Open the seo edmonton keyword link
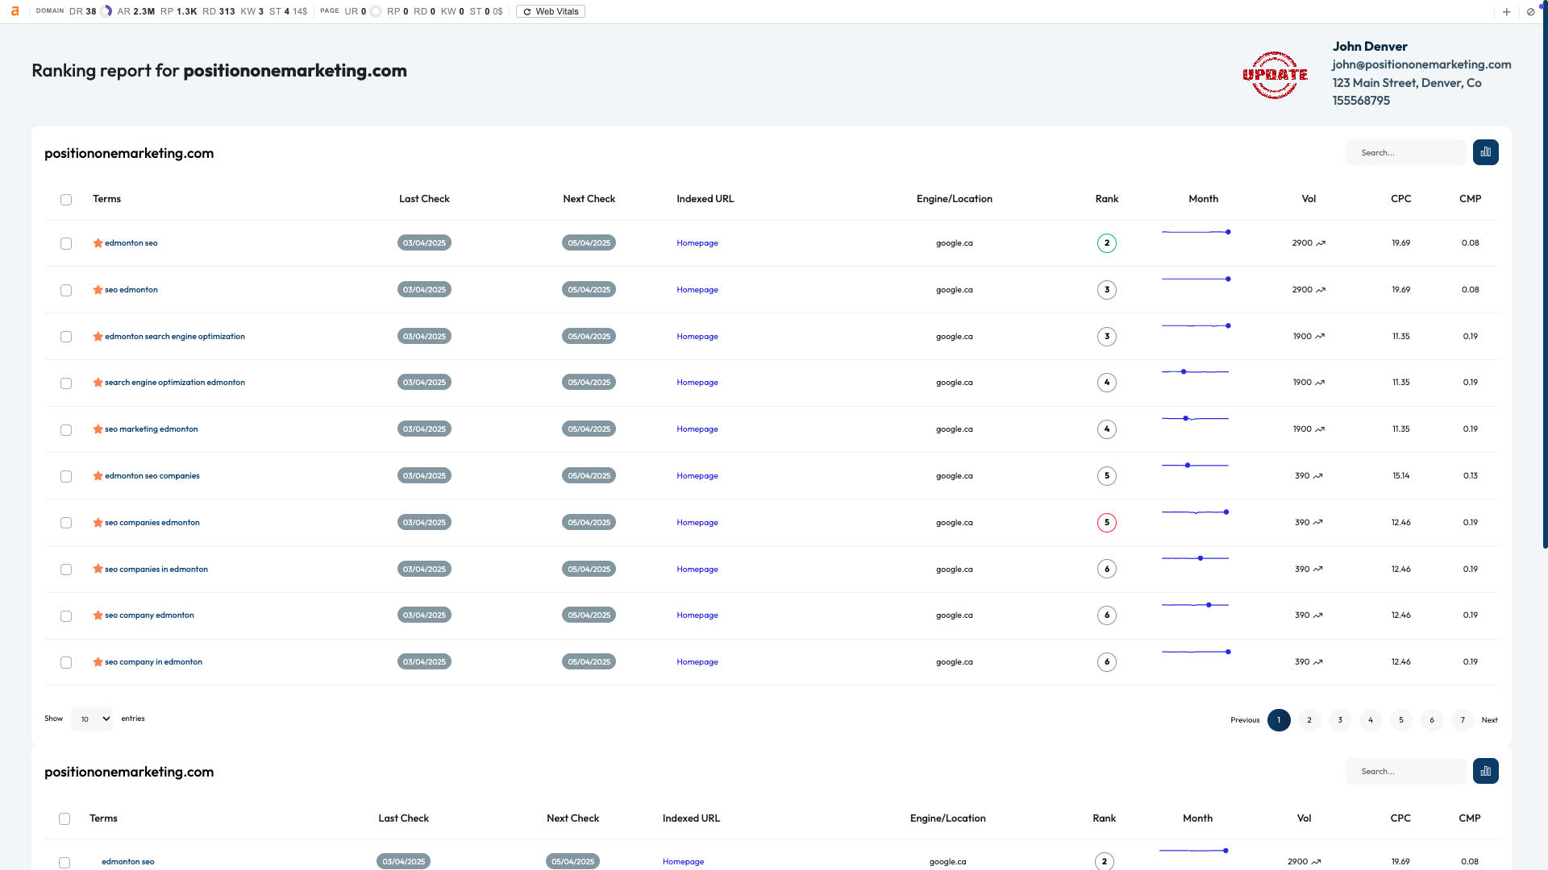The width and height of the screenshot is (1548, 870). 131,290
